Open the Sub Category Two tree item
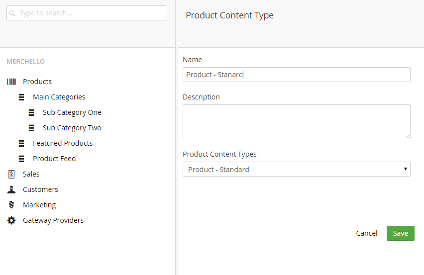 click(72, 128)
